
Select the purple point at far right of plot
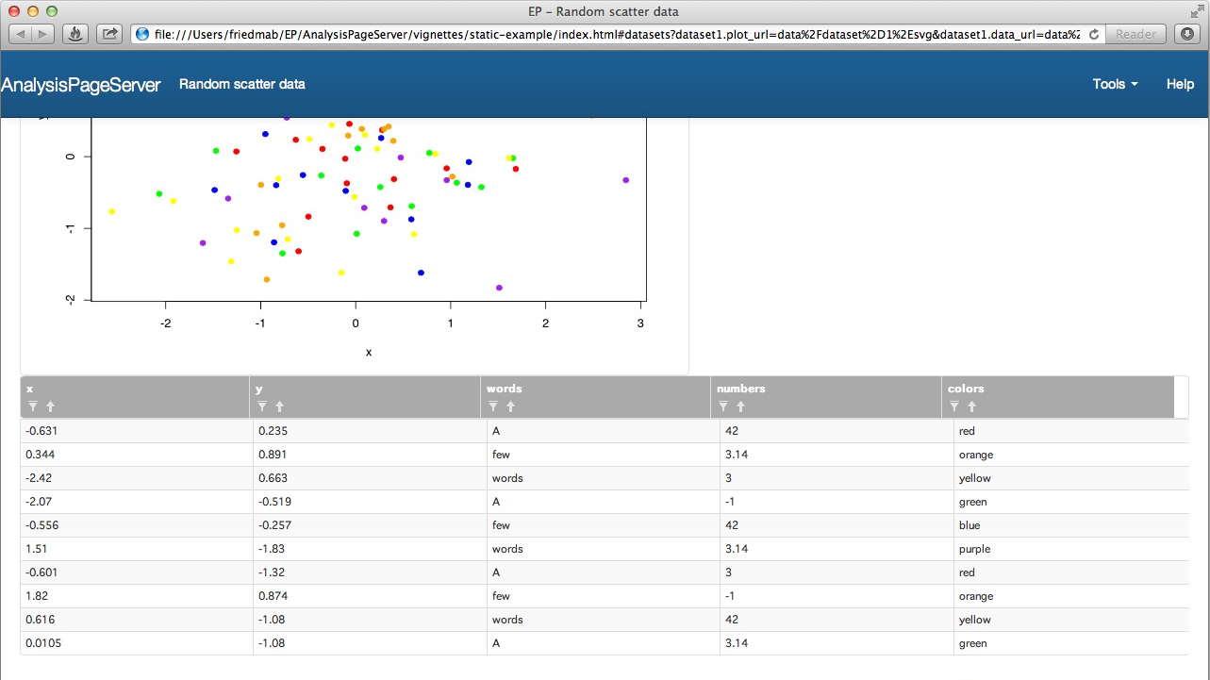(626, 180)
